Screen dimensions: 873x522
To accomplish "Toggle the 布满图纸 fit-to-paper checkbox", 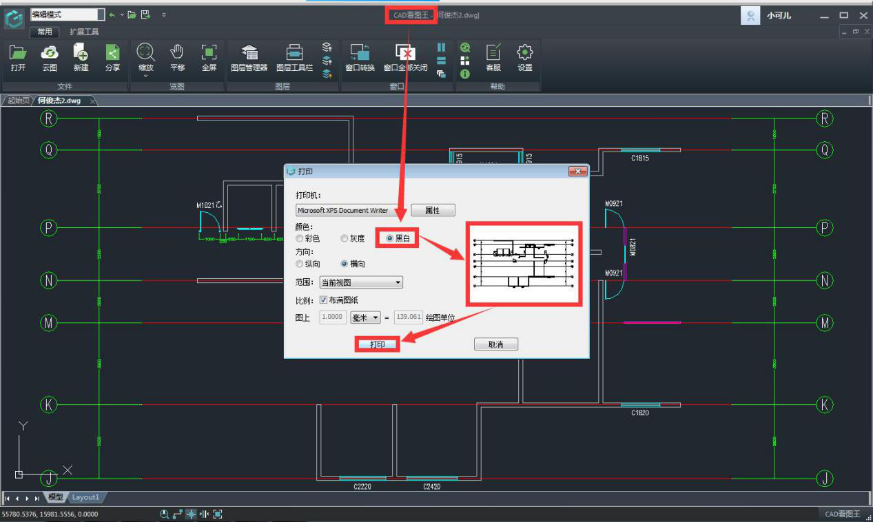I will click(324, 300).
